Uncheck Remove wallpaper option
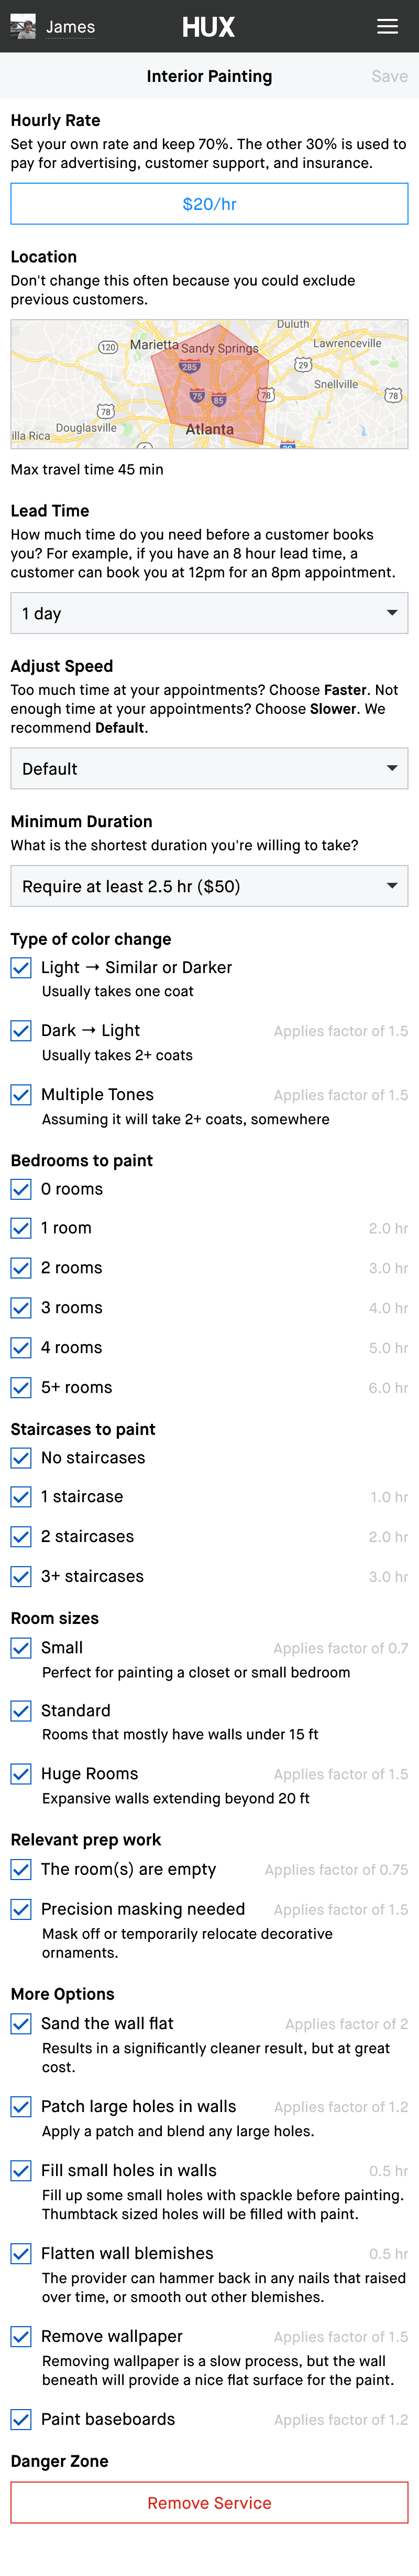 point(21,2337)
